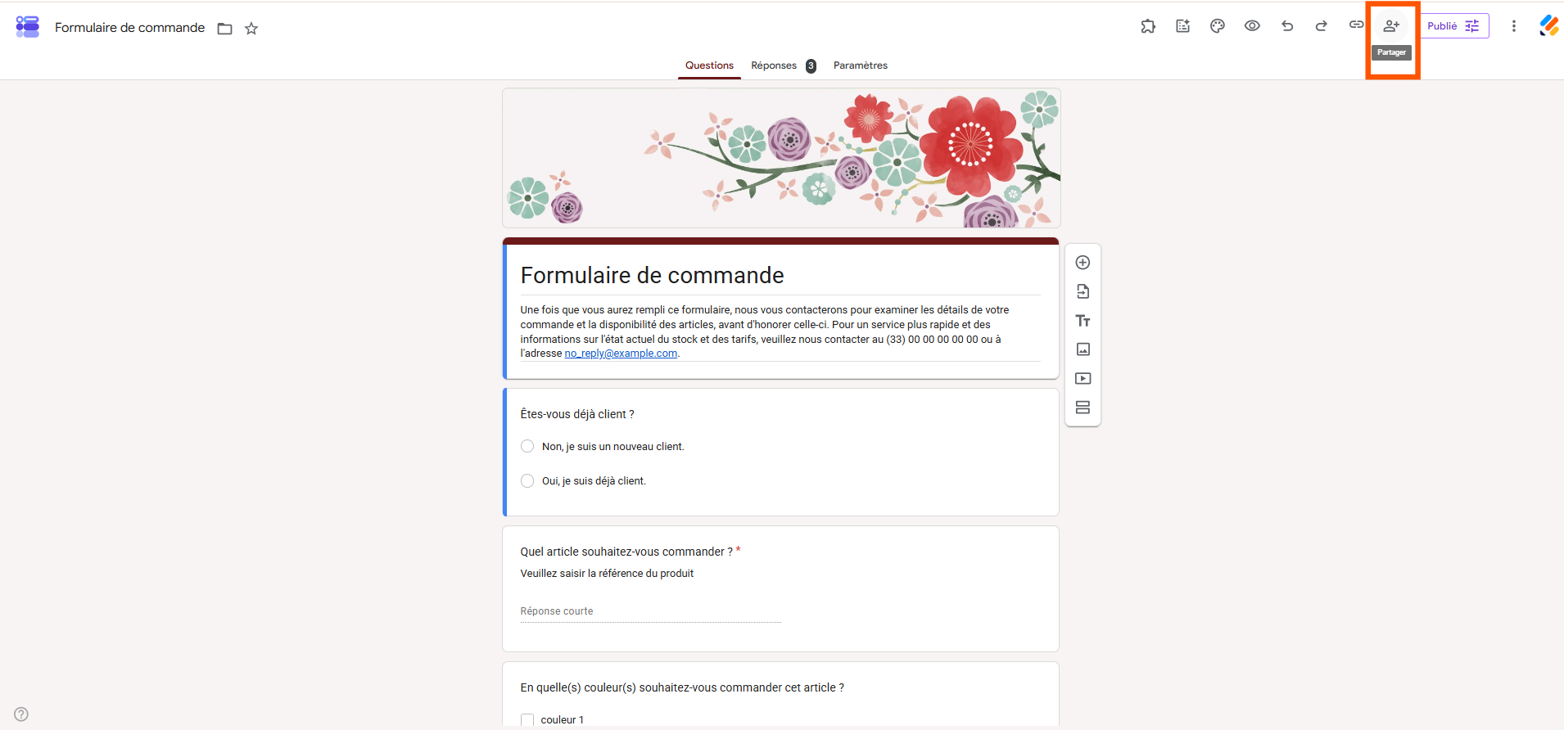
Task: Follow the no_reply@example.com link
Action: click(x=621, y=354)
